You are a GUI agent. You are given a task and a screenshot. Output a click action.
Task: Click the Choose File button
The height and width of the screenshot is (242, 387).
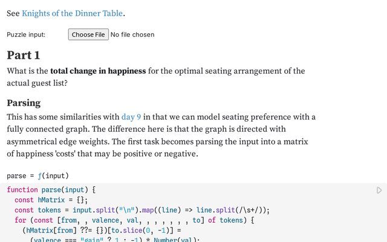click(88, 34)
